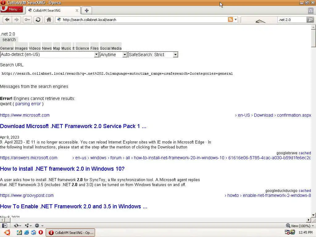Launch the notepad quick launch icon

[x=19, y=232]
